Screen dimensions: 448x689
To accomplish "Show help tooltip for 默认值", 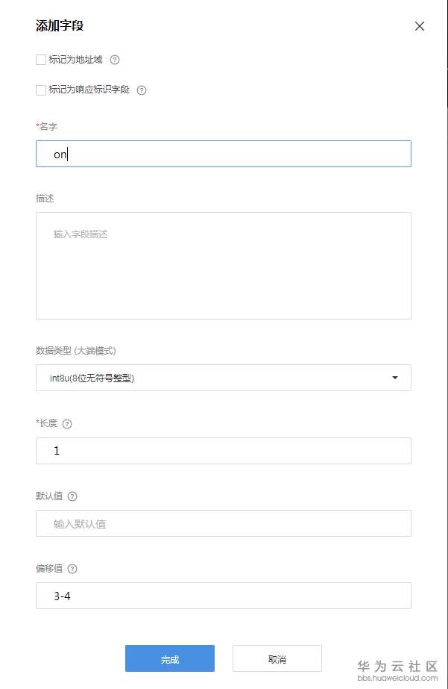I will tap(72, 496).
